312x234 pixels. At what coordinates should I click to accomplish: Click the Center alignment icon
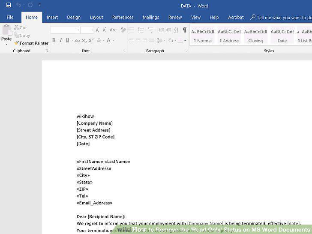(x=138, y=41)
